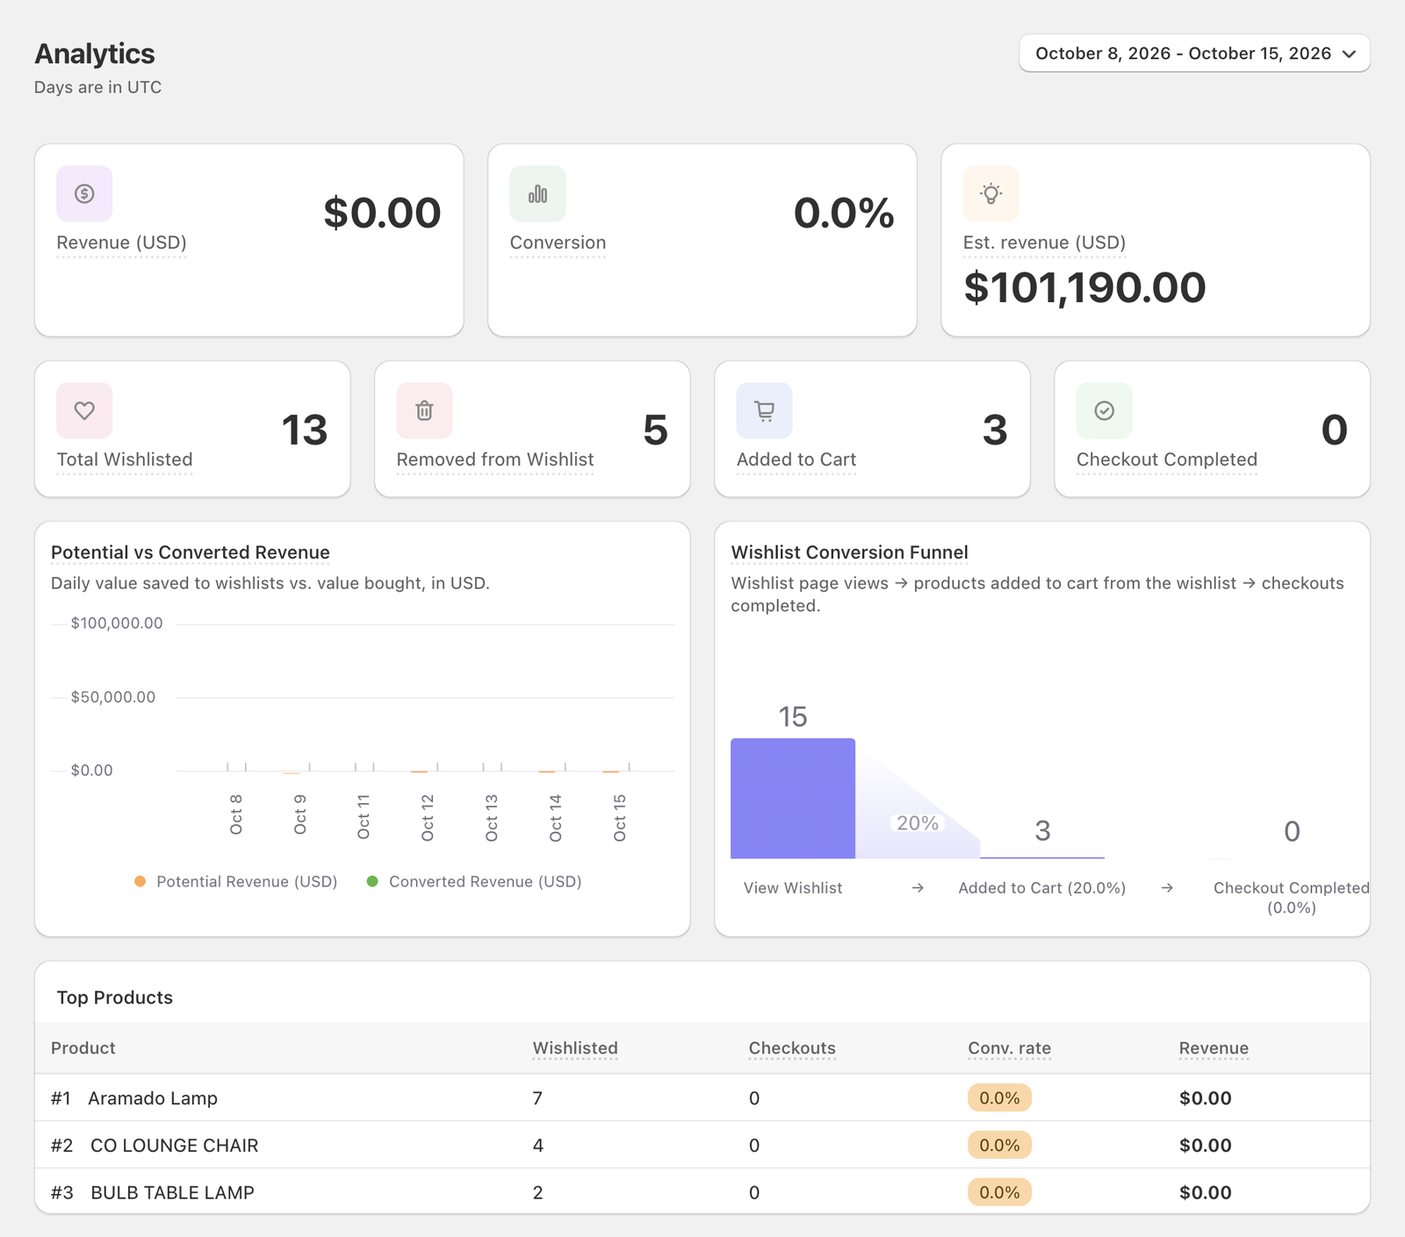Image resolution: width=1405 pixels, height=1237 pixels.
Task: Click the Est. revenue lightbulb icon
Action: [x=991, y=193]
